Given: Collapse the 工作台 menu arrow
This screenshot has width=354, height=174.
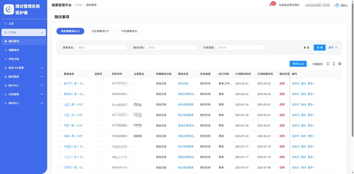Looking at the screenshot, I should [42, 32].
